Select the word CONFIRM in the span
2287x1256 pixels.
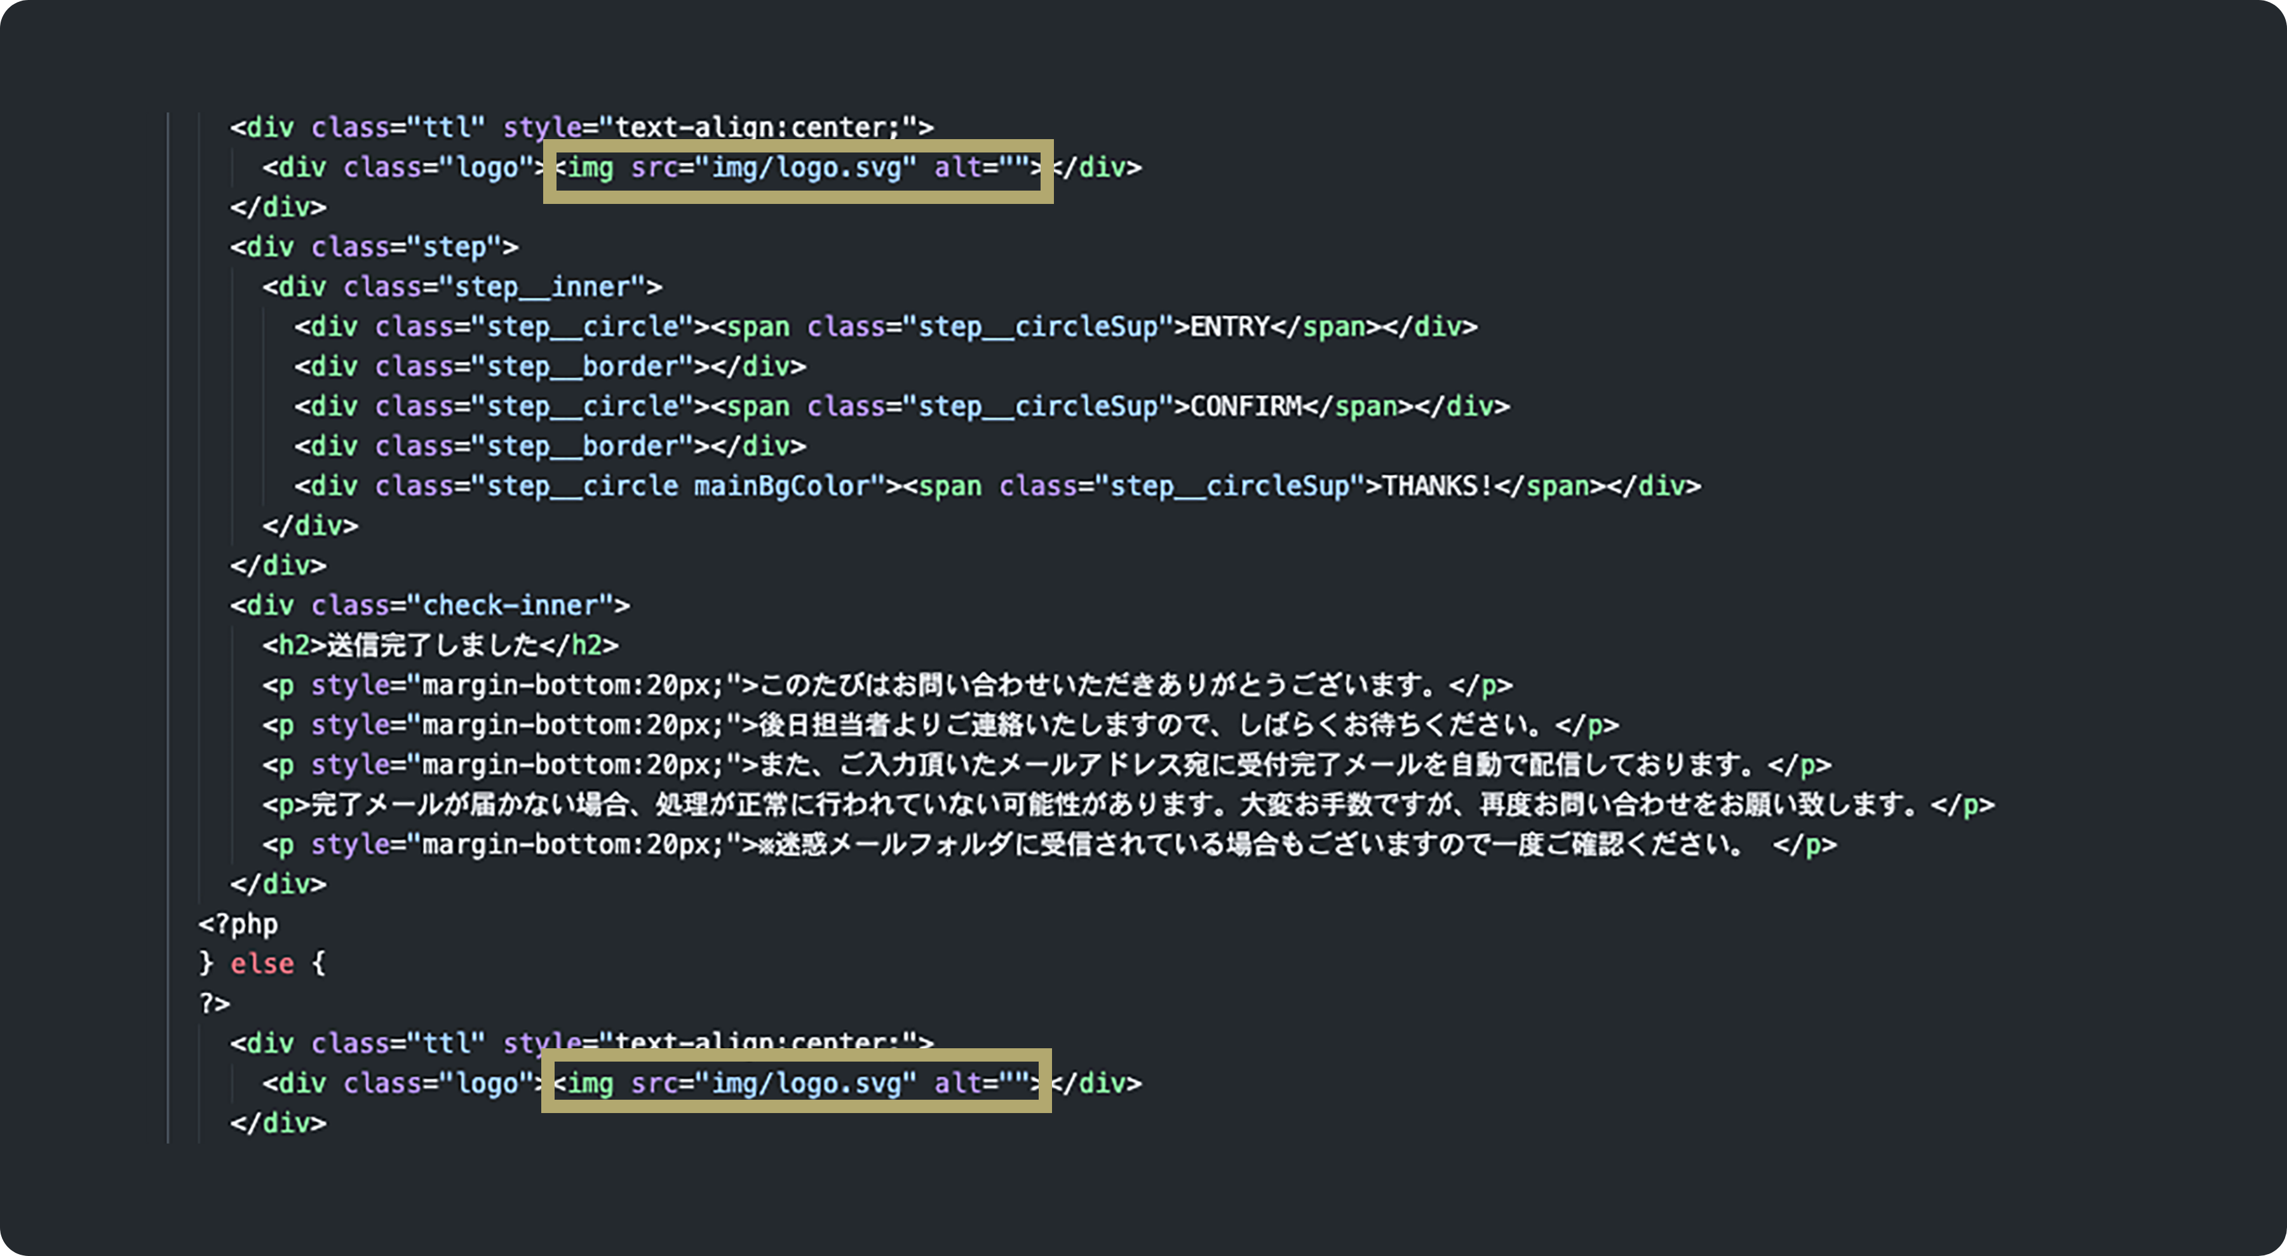pyautogui.click(x=1246, y=407)
